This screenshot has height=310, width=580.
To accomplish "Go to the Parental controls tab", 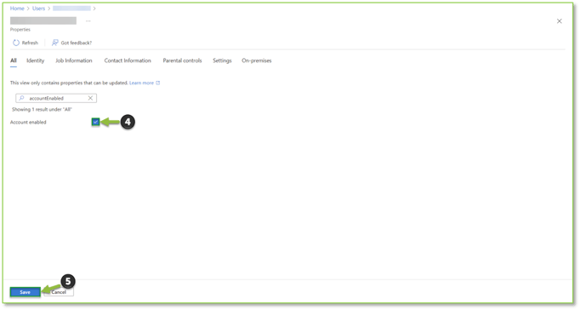I will [x=182, y=60].
